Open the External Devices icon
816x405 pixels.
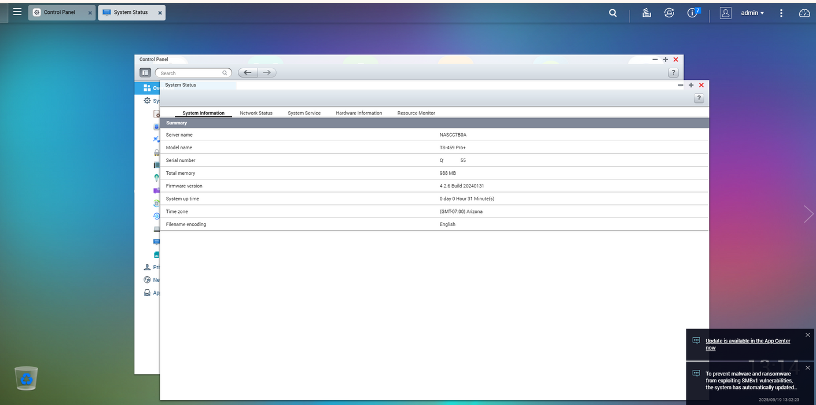click(x=670, y=13)
